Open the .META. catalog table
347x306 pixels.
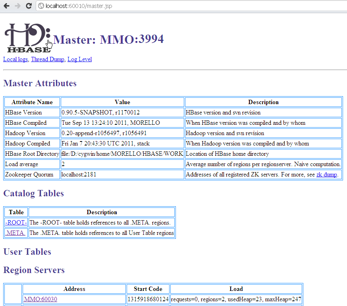(15, 232)
